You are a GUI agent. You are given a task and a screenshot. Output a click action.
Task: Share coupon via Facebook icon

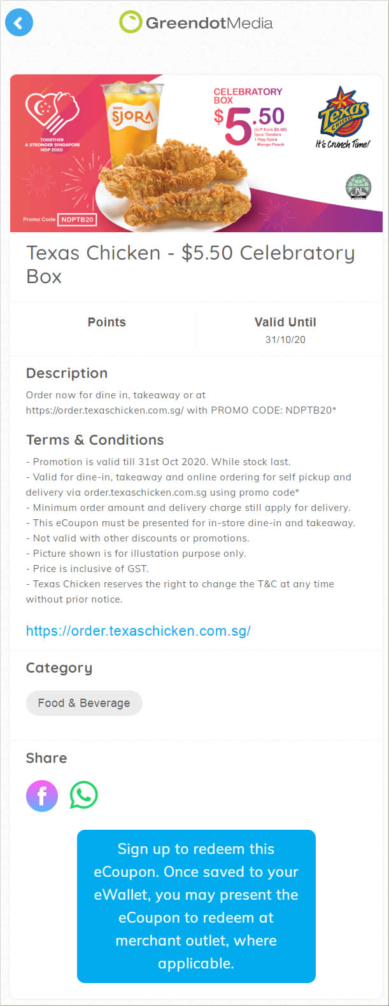point(42,795)
